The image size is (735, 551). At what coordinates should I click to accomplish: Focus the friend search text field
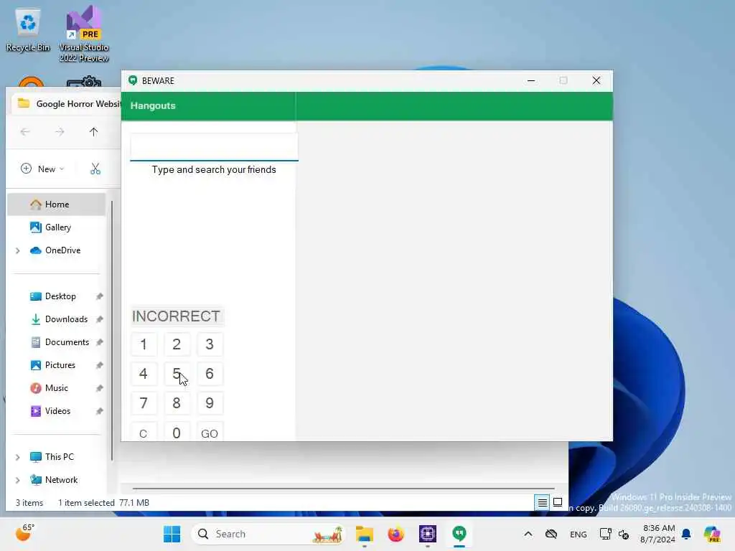pyautogui.click(x=214, y=146)
